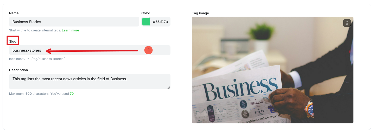Click the internal tags helper text
The width and height of the screenshot is (374, 133).
click(x=35, y=30)
